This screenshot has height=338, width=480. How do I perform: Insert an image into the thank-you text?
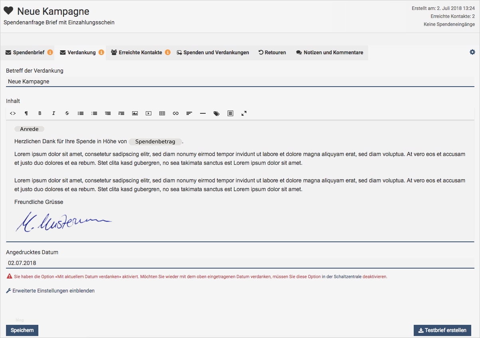pos(135,113)
